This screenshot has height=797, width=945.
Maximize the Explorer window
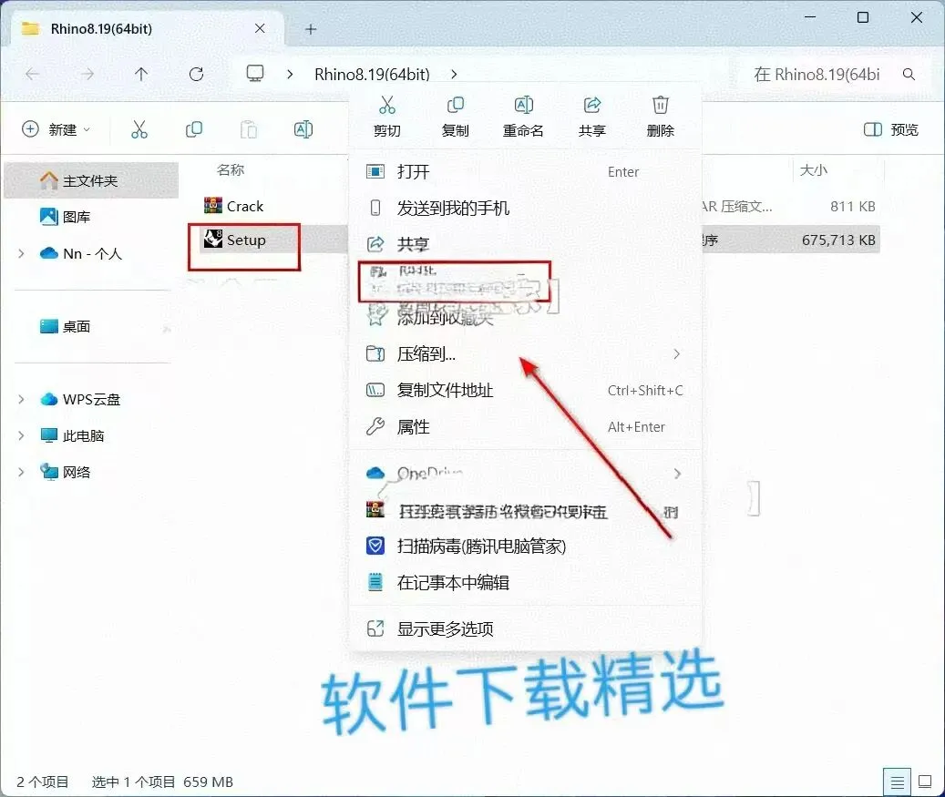click(x=863, y=17)
